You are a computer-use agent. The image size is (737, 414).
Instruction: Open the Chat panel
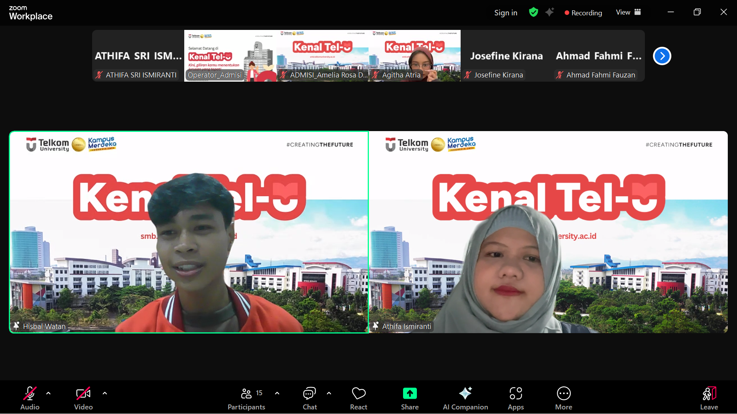pos(309,394)
